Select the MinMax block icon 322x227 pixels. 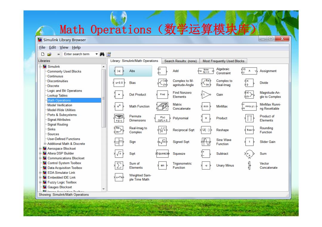click(x=206, y=106)
